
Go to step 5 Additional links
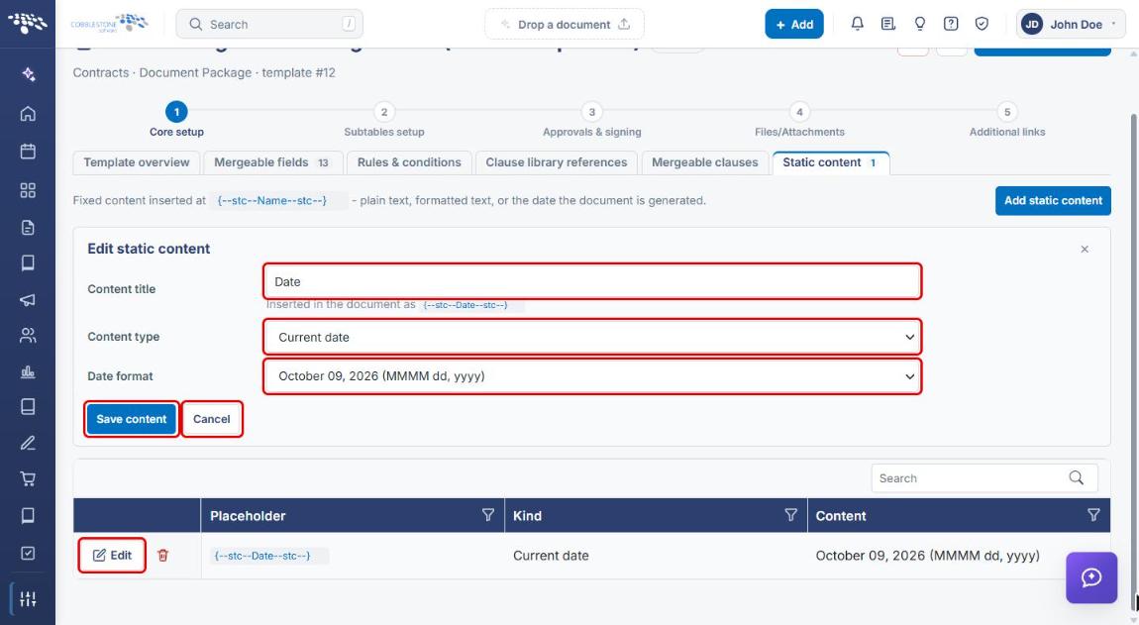click(x=1007, y=120)
